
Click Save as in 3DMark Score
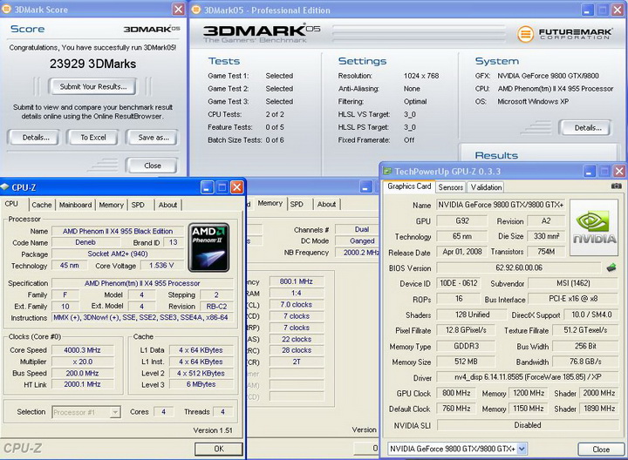click(x=153, y=137)
